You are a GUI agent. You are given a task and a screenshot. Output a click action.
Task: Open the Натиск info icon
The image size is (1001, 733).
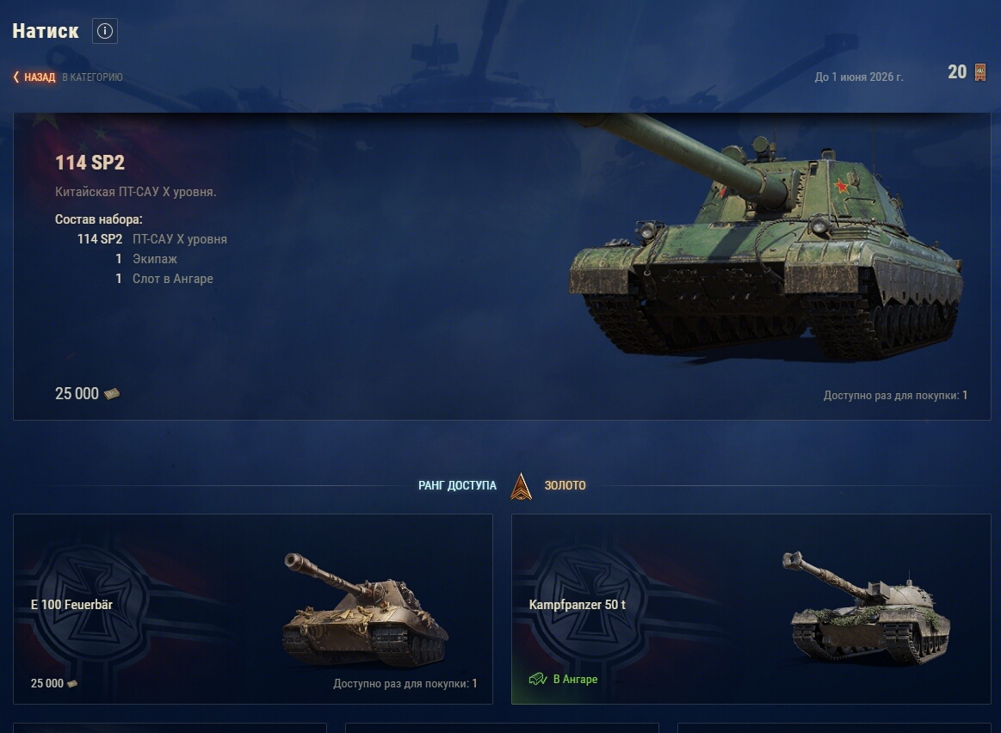tap(105, 31)
